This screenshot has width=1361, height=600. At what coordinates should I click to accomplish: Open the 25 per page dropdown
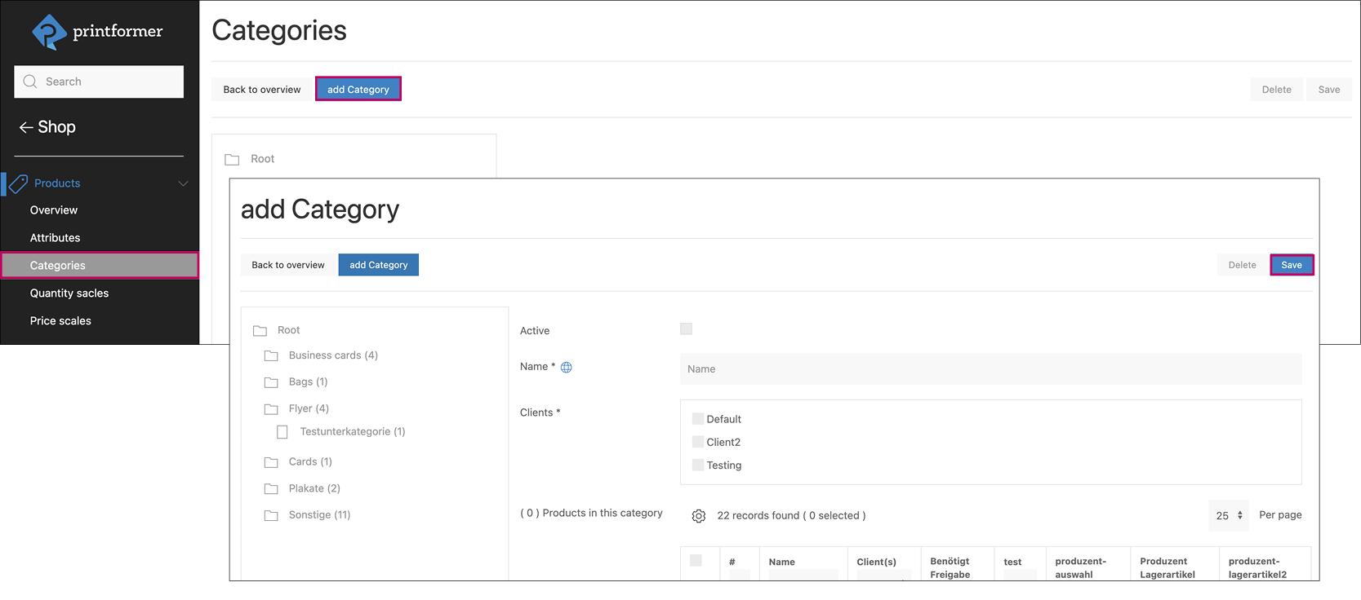click(x=1228, y=515)
